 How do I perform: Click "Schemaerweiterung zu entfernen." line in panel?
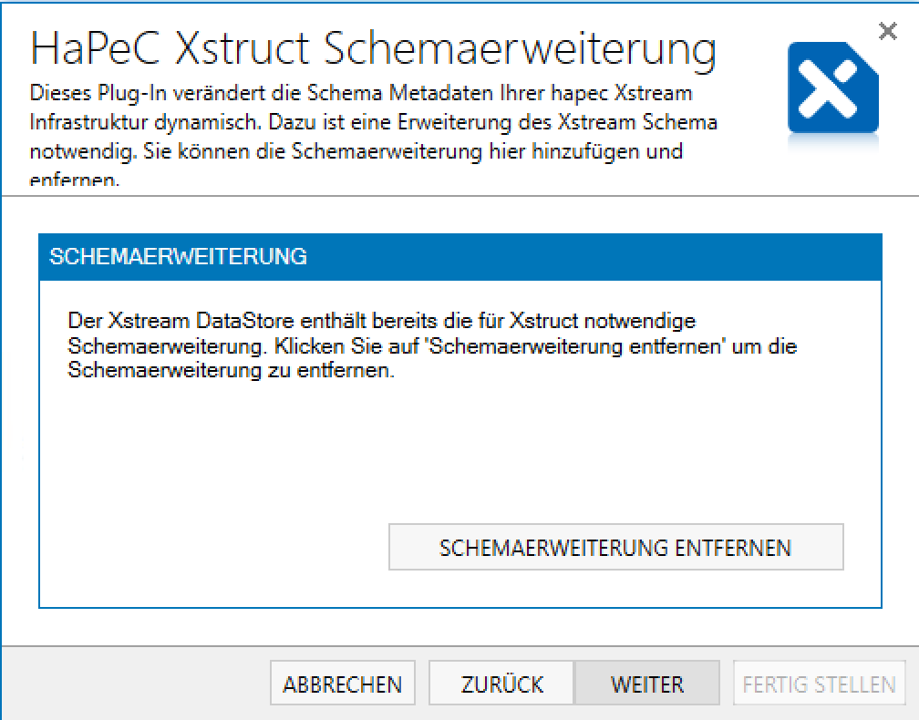point(231,374)
